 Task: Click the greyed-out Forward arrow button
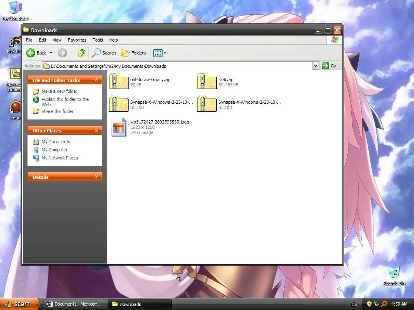pos(62,53)
